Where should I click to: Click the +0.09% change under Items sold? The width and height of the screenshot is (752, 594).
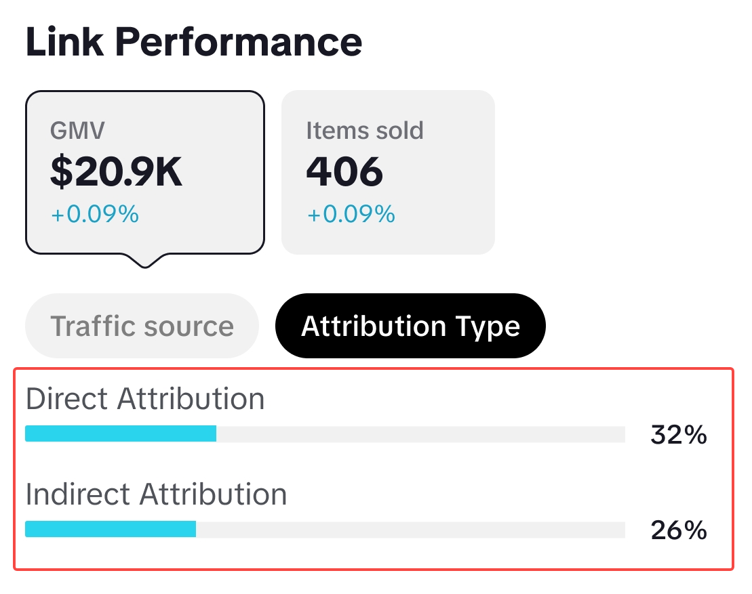click(x=351, y=214)
